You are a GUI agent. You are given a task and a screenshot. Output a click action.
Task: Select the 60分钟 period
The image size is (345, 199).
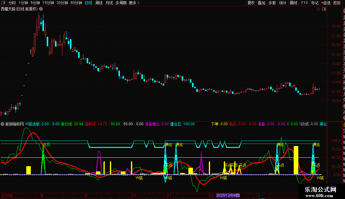click(x=76, y=3)
